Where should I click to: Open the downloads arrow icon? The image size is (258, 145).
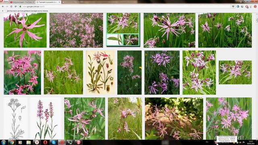[251, 6]
